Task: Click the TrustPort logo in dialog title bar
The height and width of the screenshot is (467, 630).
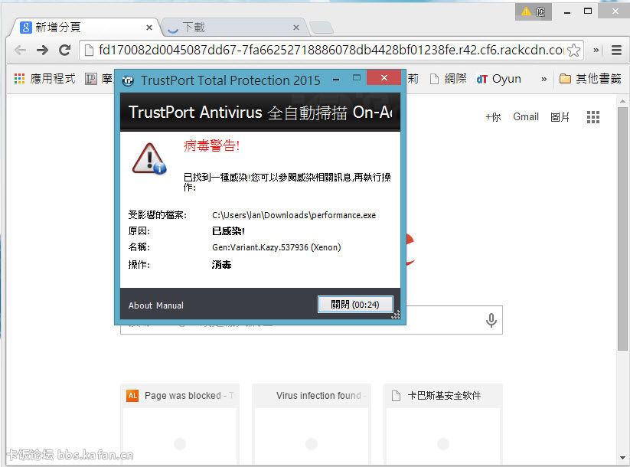Action: [127, 80]
